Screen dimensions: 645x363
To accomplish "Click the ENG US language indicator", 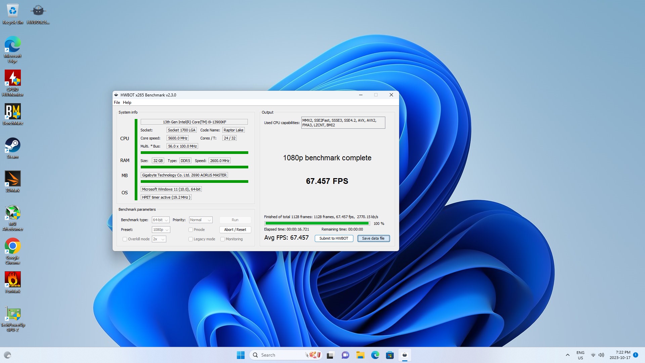I will (x=580, y=355).
